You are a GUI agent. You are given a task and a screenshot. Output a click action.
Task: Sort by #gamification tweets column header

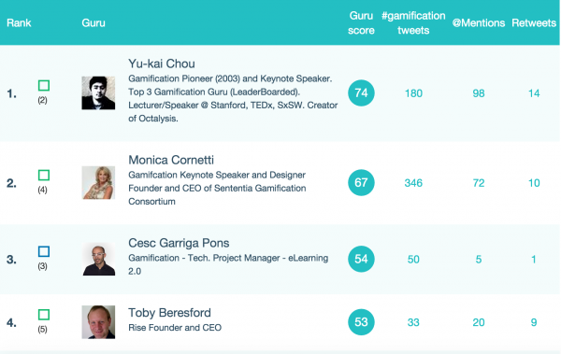413,23
